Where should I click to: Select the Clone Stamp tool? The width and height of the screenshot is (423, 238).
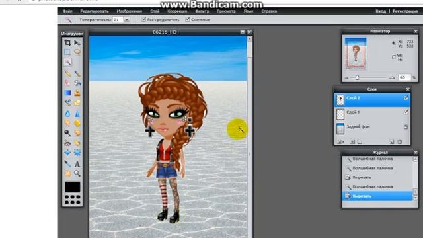point(77,93)
